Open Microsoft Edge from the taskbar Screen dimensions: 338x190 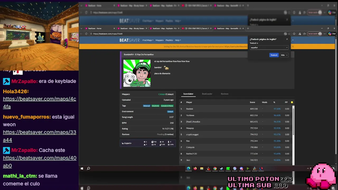[188, 168]
